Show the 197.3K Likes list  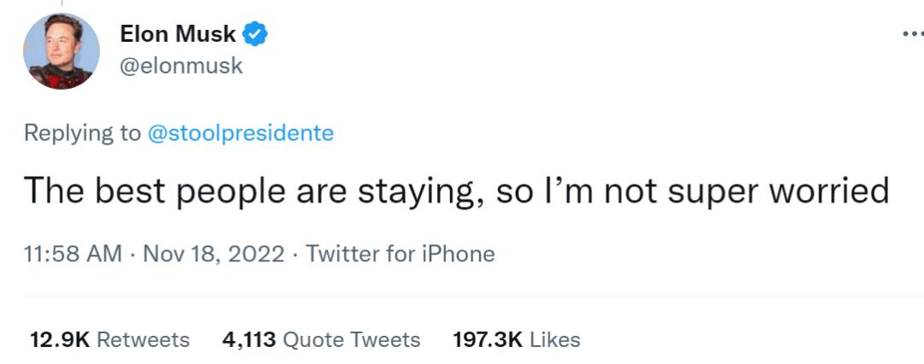(x=516, y=339)
